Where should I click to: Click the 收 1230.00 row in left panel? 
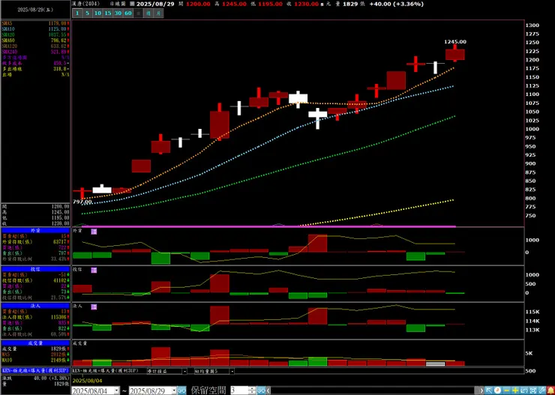tap(35, 223)
